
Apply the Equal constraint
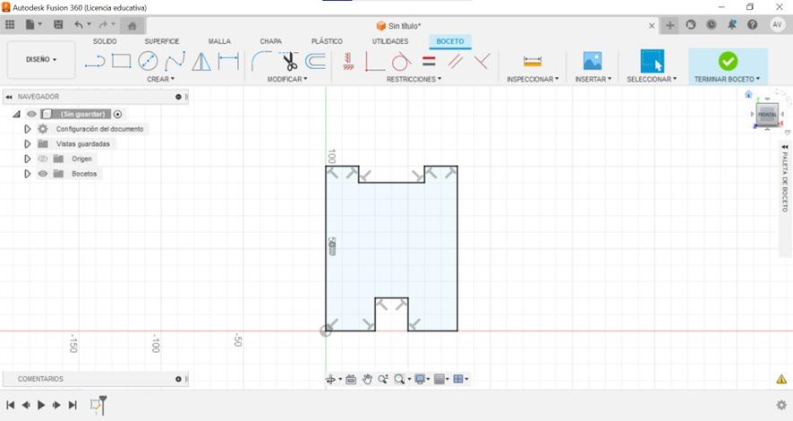(429, 61)
